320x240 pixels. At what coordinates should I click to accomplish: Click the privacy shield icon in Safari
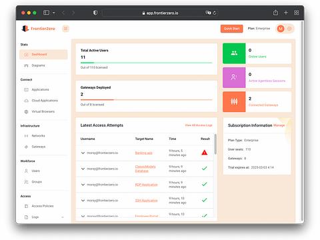95,13
